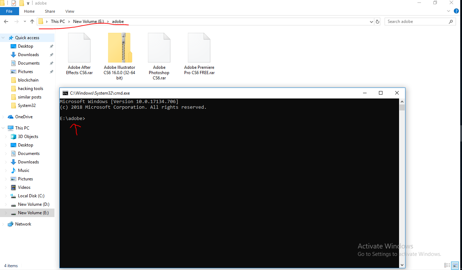This screenshot has width=462, height=270.
Task: Expand Network in the navigation pane
Action: coord(4,224)
